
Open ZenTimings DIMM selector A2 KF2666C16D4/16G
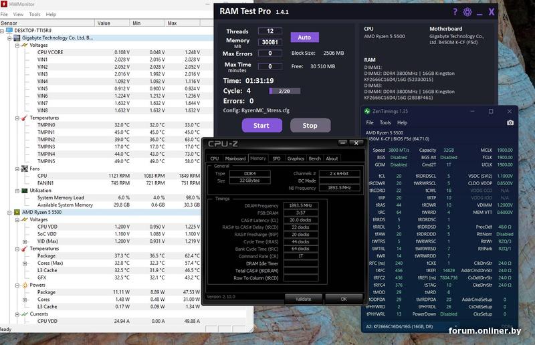click(x=412, y=326)
